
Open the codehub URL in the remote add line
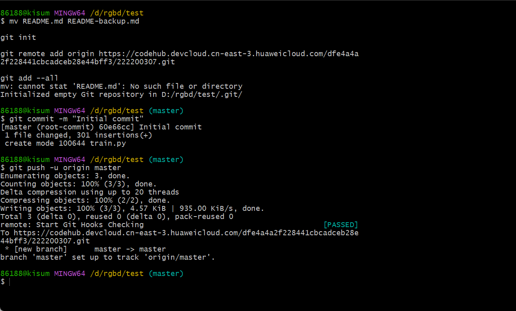pyautogui.click(x=228, y=54)
